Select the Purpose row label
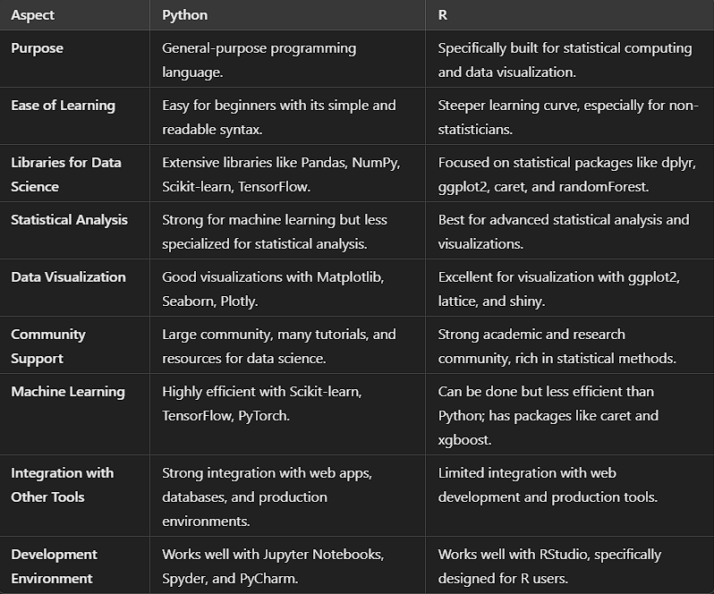The width and height of the screenshot is (714, 594). point(38,48)
